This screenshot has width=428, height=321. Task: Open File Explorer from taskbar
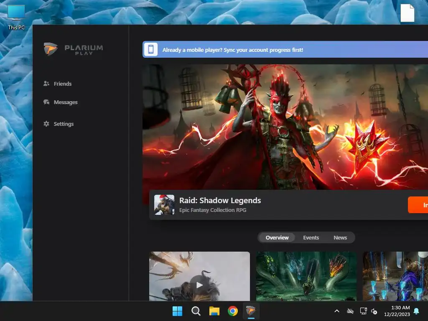(214, 311)
